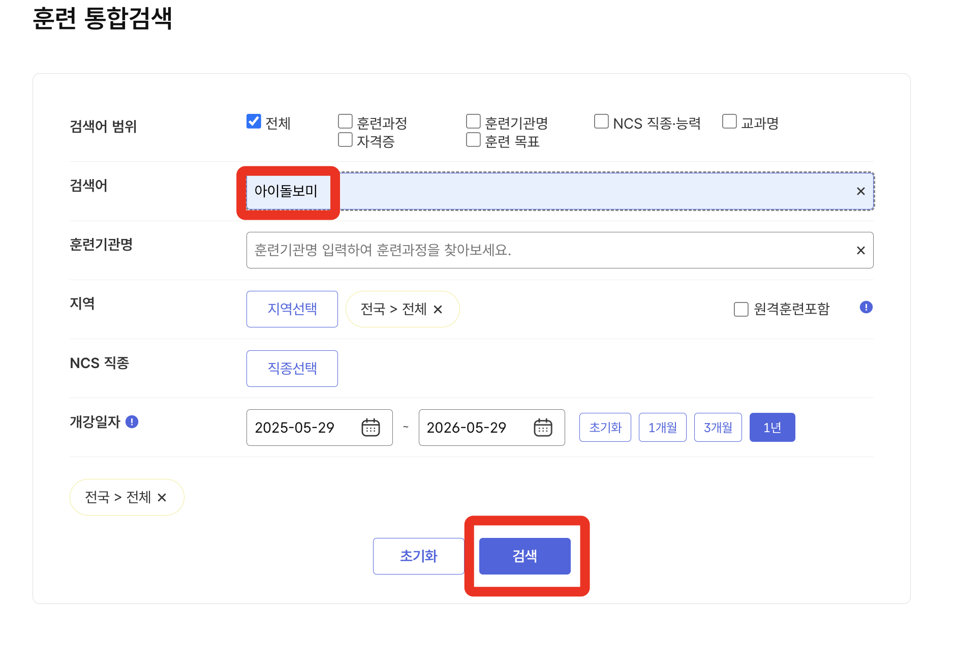Open the start date calendar icon
The width and height of the screenshot is (957, 664).
tap(371, 428)
